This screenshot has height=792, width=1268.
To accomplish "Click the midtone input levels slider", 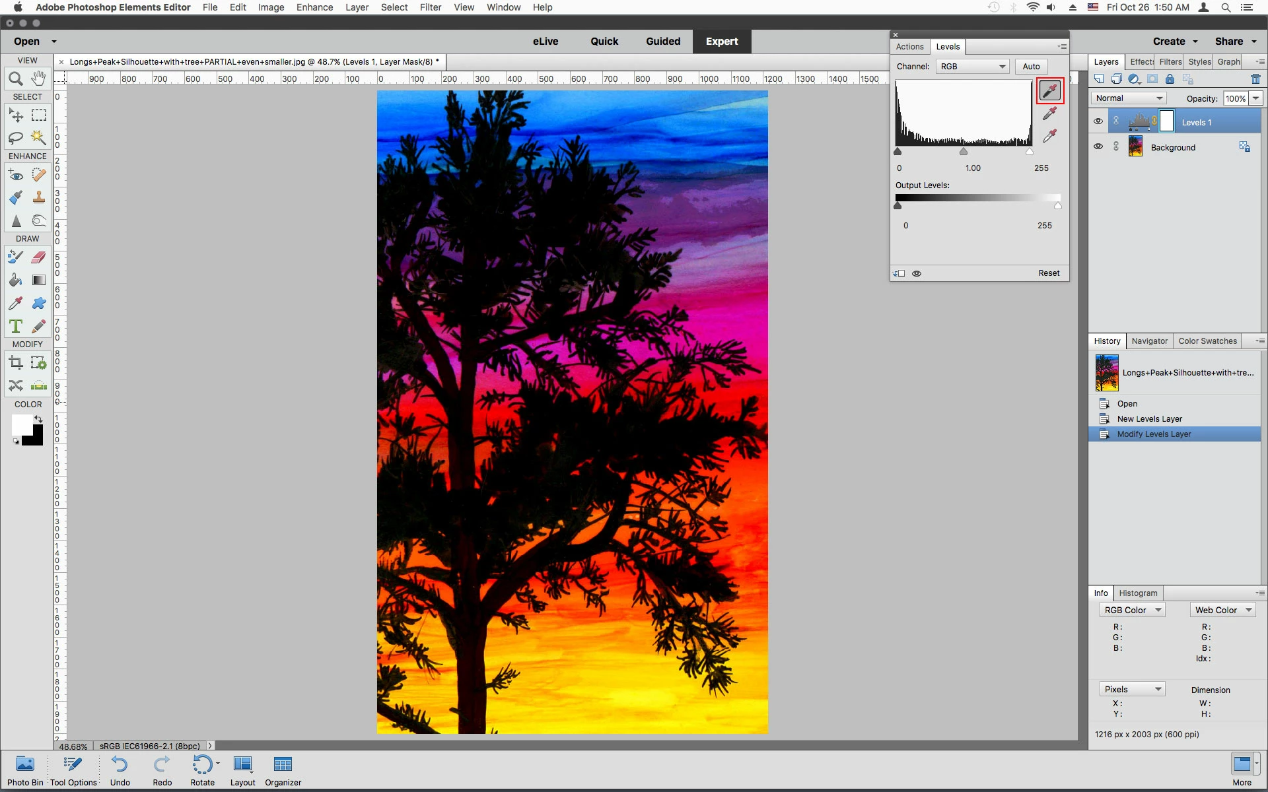I will [964, 152].
